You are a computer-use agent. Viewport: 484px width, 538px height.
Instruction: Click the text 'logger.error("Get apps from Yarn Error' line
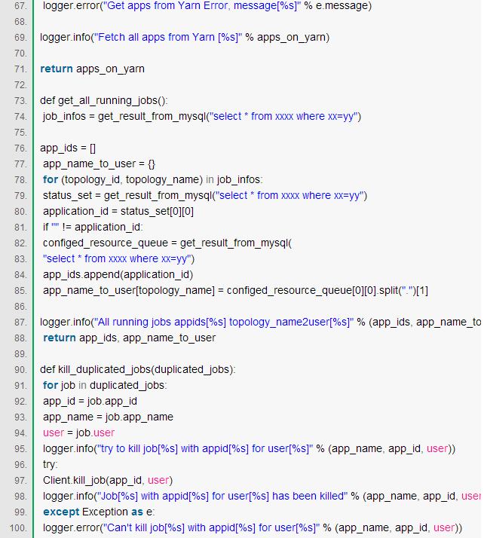[207, 6]
